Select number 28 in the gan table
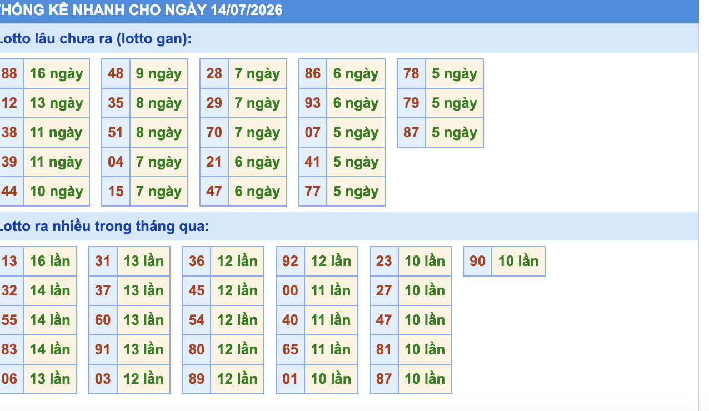The image size is (709, 411). (214, 73)
